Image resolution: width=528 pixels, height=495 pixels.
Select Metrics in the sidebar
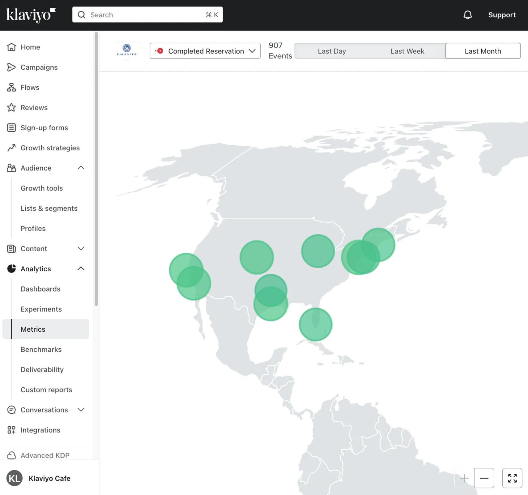46,329
